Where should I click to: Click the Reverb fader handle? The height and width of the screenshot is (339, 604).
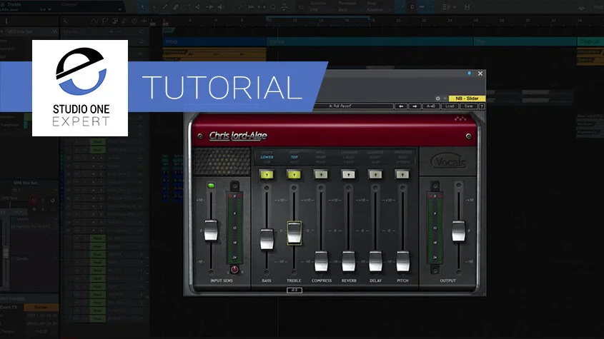pos(349,261)
